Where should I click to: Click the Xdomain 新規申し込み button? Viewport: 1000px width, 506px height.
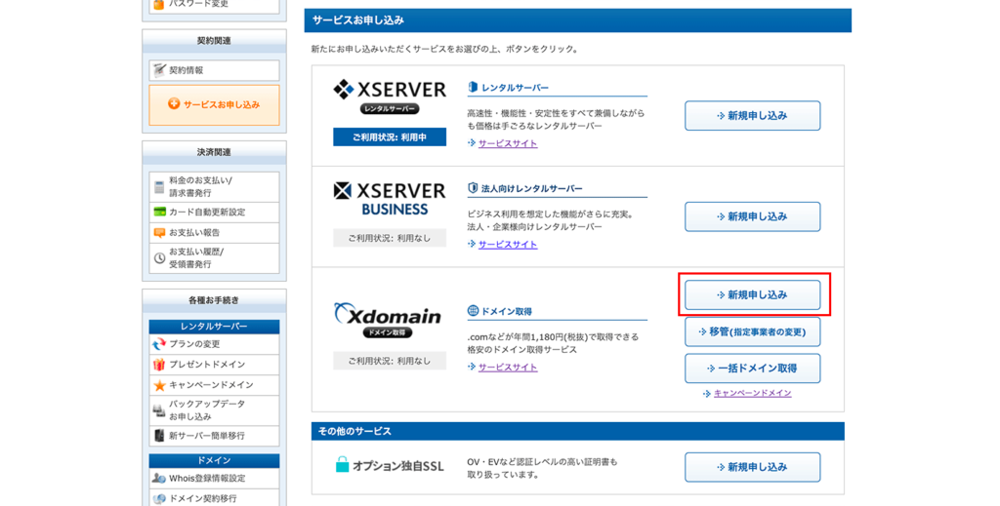click(753, 294)
